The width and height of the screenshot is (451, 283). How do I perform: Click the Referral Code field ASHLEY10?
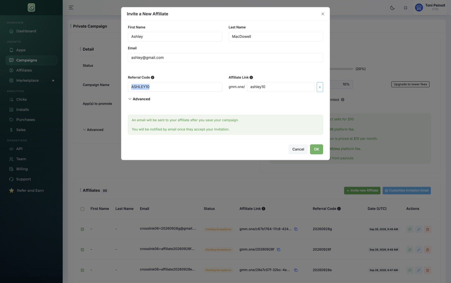175,87
